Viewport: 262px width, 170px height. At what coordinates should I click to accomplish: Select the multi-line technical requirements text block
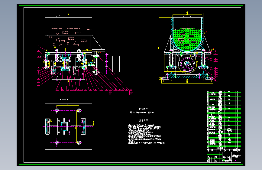pos(146,134)
